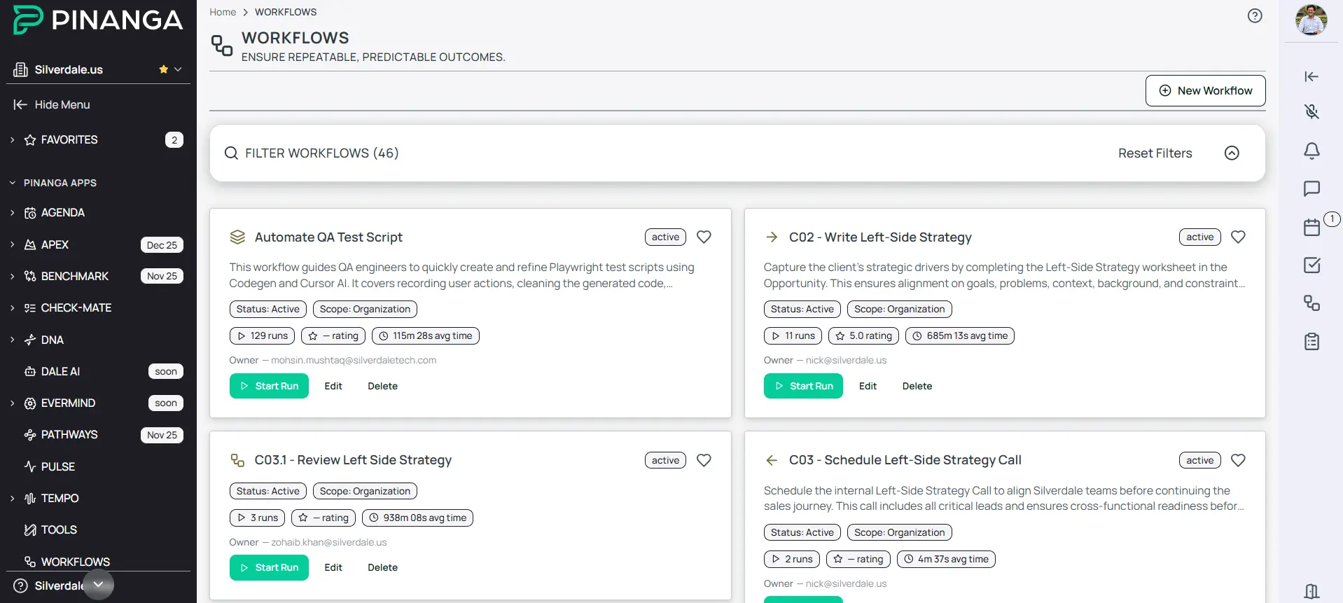Click the C03 left-arrow workflow icon

click(772, 460)
